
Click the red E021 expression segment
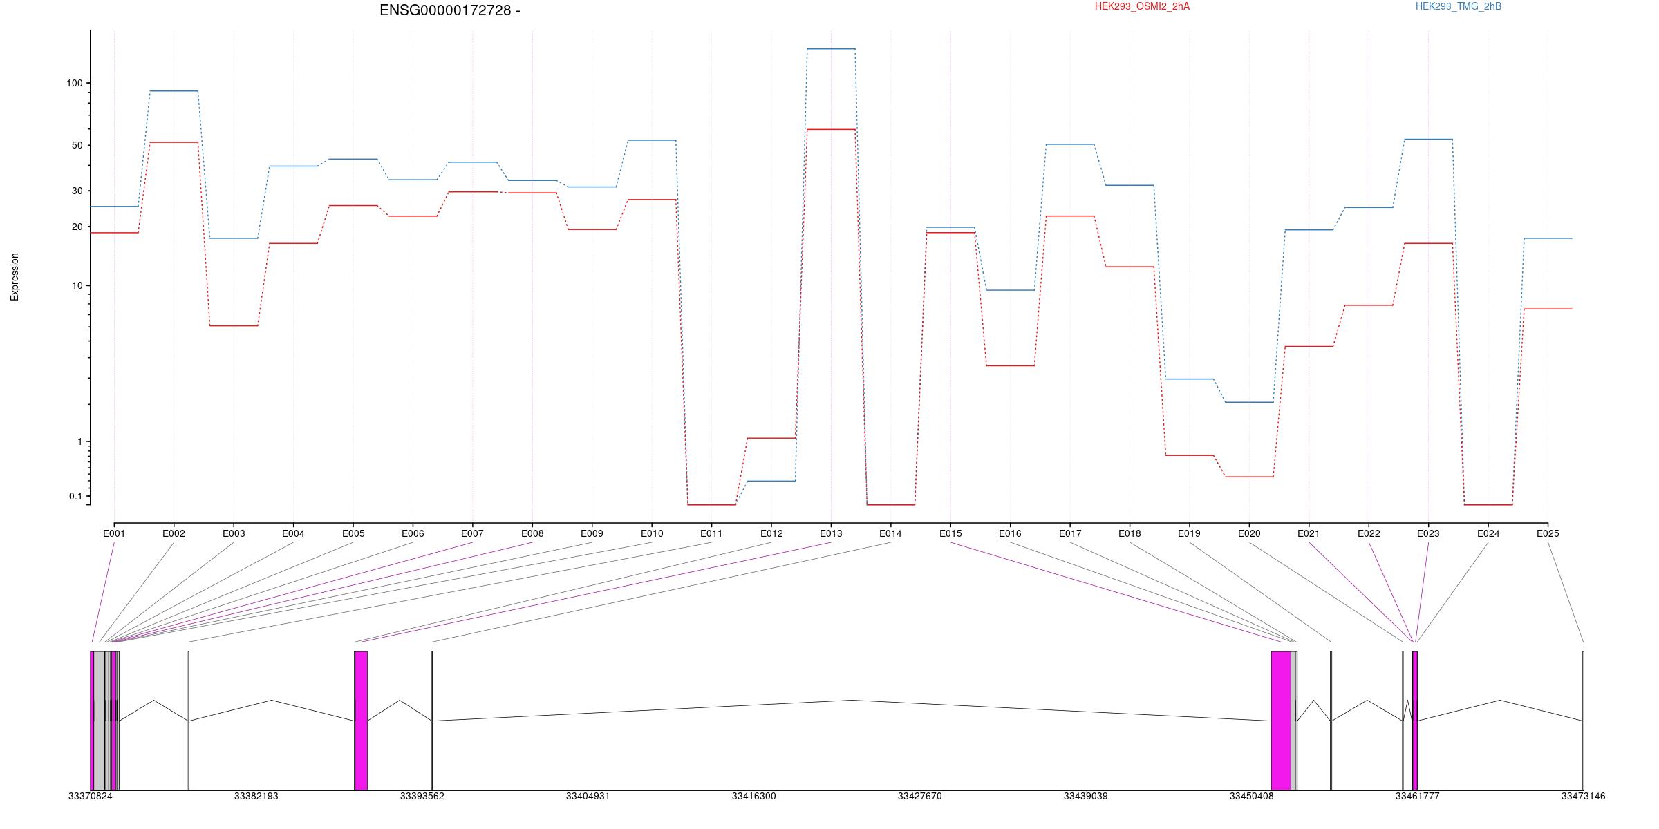(1309, 346)
